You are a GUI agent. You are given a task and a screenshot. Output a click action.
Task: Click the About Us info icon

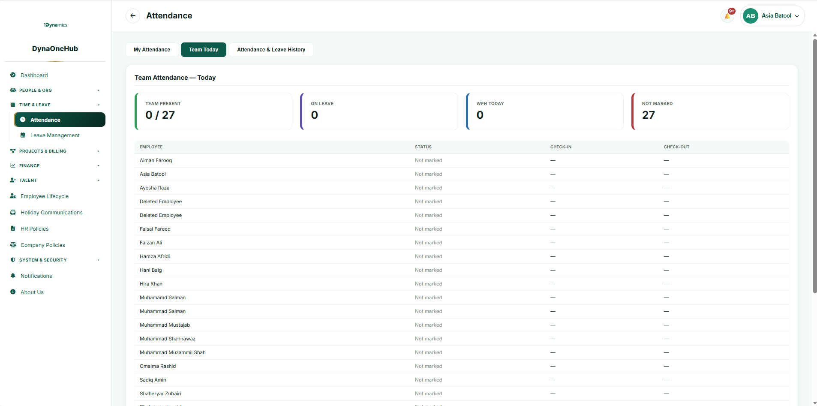pyautogui.click(x=13, y=292)
